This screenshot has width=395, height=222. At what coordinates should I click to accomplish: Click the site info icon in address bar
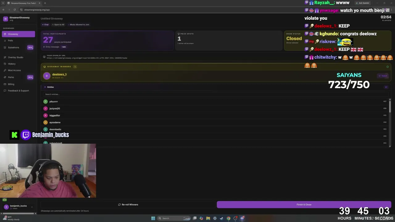21,10
